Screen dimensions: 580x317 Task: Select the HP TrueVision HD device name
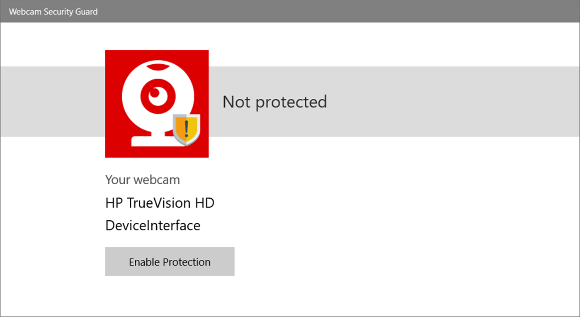click(x=160, y=203)
